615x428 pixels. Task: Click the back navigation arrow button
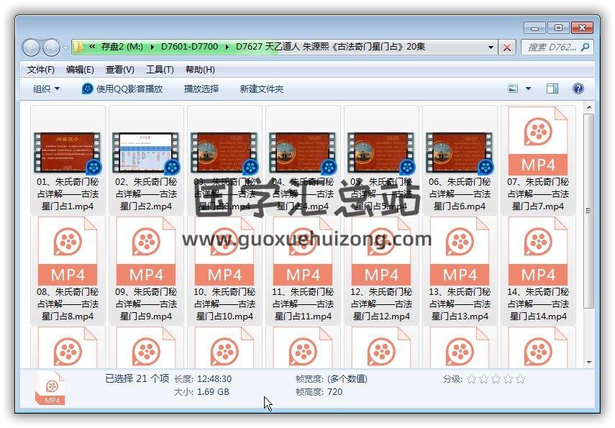tap(32, 47)
